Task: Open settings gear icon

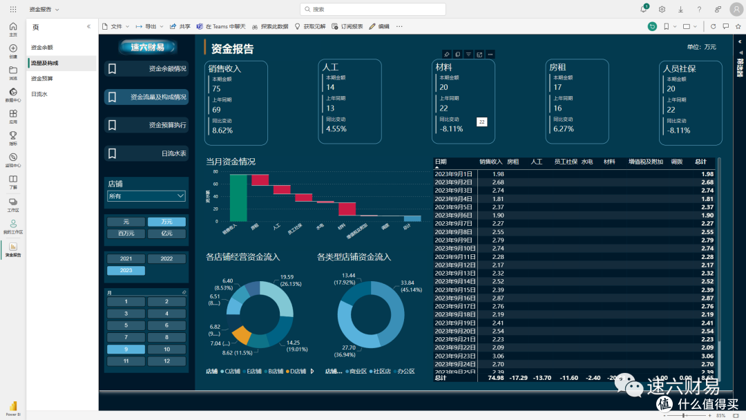Action: pos(662,9)
